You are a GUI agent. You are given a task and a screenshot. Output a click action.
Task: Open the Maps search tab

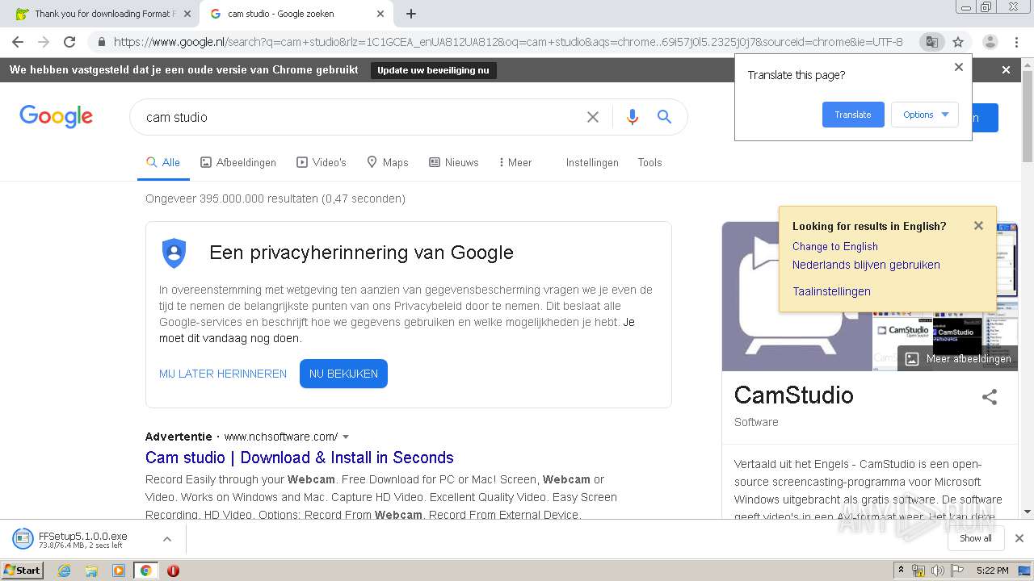(x=388, y=162)
